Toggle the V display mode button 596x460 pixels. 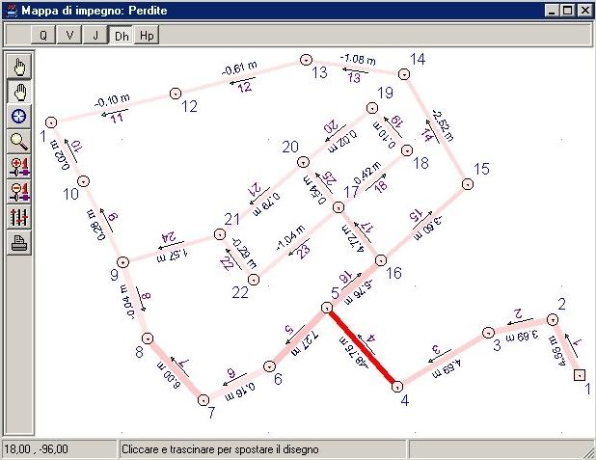69,35
